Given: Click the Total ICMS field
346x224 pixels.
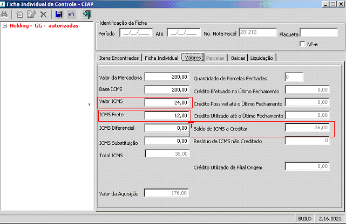Looking at the screenshot, I should (167, 154).
